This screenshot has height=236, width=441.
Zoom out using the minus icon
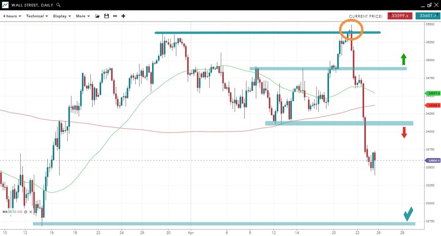click(x=115, y=16)
